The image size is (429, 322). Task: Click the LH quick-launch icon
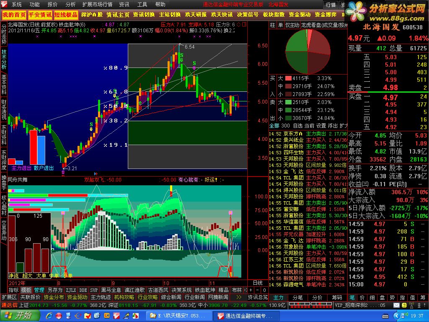tap(107, 316)
